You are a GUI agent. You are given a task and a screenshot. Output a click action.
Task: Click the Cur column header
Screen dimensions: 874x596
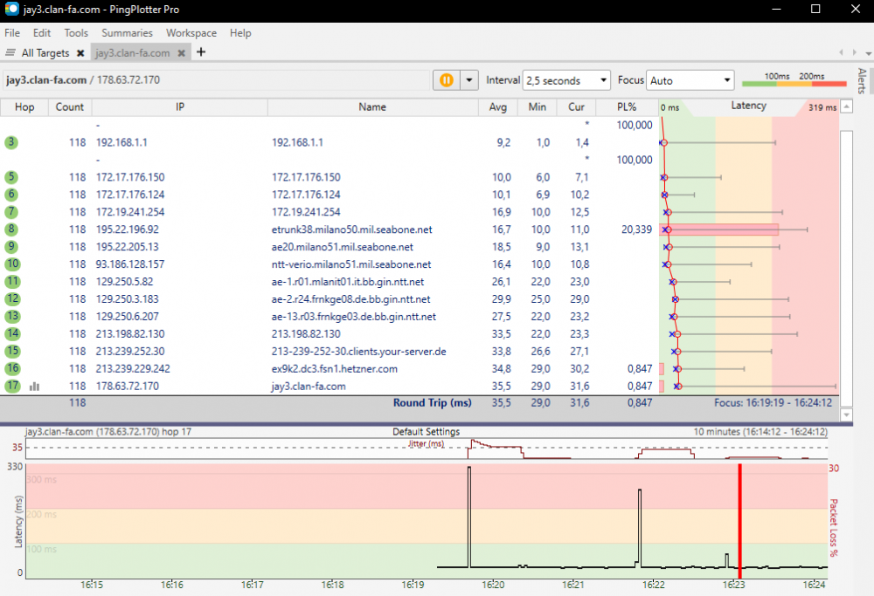pyautogui.click(x=576, y=106)
